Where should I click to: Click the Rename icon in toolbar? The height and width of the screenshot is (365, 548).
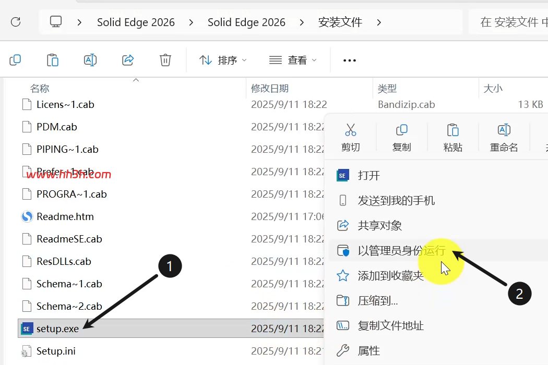click(x=90, y=60)
